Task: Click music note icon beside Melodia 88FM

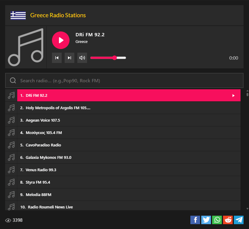Action: tap(11, 195)
